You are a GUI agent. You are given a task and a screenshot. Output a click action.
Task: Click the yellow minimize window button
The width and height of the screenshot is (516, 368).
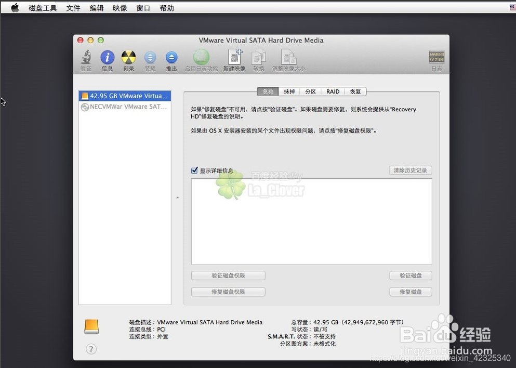(90, 40)
